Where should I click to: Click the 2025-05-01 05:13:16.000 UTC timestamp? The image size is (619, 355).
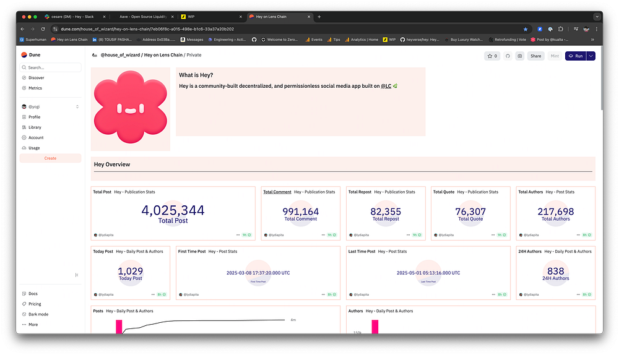coord(428,273)
